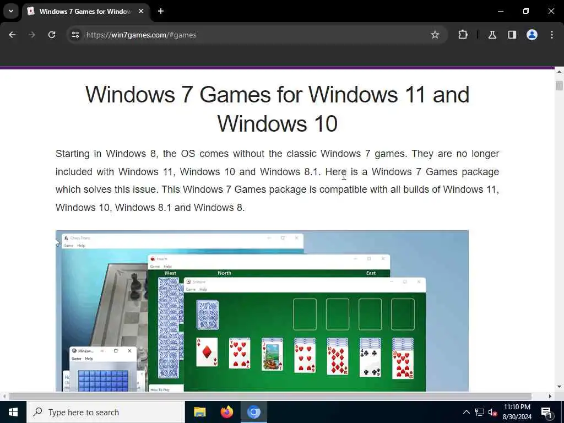Show hidden system tray icons
The width and height of the screenshot is (564, 423).
click(x=466, y=412)
